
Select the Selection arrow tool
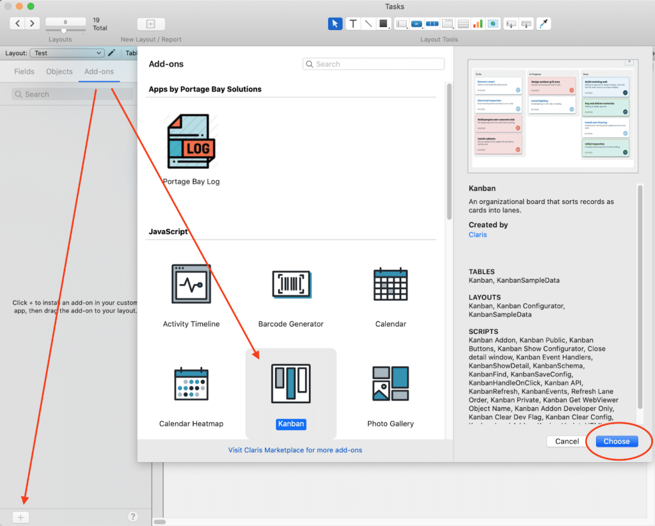coord(335,24)
